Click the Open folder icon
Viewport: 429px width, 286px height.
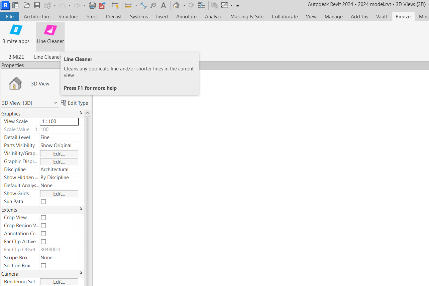click(27, 5)
